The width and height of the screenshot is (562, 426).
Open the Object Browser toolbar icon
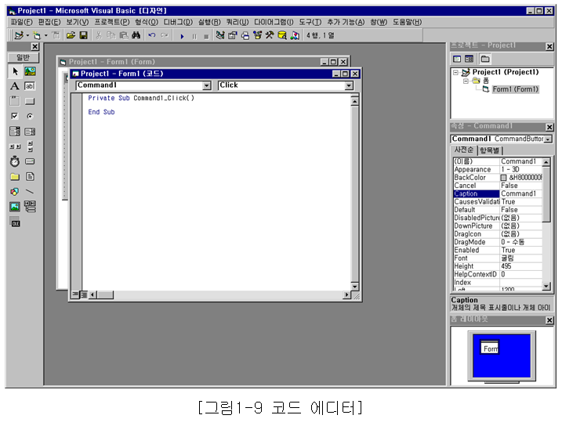click(257, 35)
